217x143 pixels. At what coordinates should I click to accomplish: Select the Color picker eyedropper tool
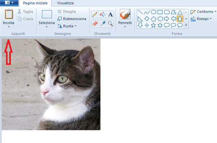click(103, 24)
